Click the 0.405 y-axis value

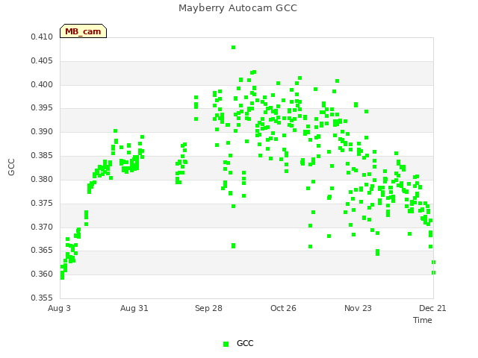[42, 60]
